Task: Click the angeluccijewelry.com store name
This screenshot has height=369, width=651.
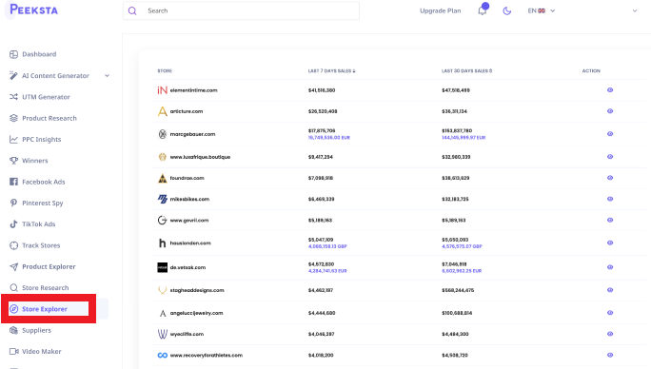Action: tap(196, 313)
